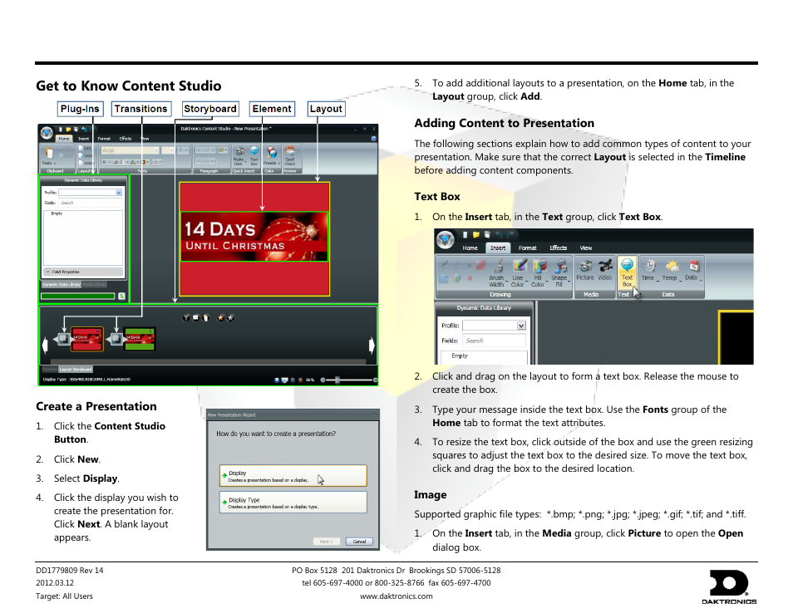Open Shape Fill in Drawing group
This screenshot has height=613, width=793.
click(x=559, y=273)
